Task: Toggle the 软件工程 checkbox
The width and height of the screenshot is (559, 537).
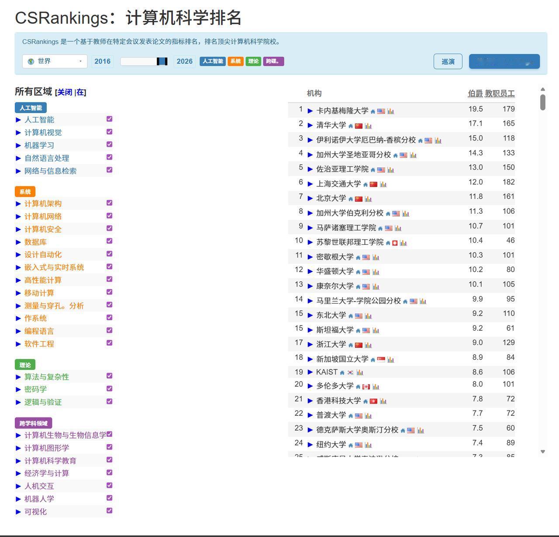Action: pos(110,343)
